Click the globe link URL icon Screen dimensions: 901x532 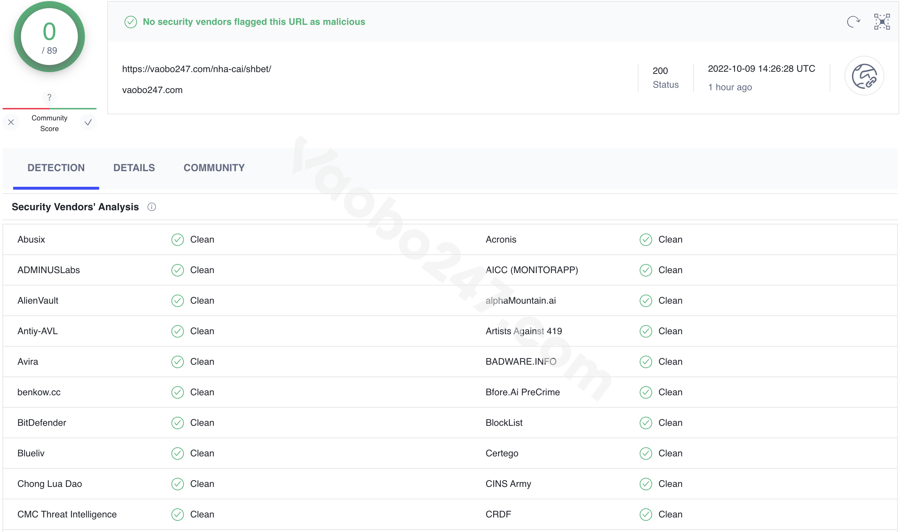coord(864,76)
